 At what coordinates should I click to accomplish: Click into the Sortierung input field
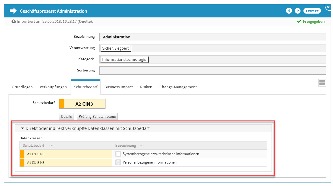click(212, 71)
